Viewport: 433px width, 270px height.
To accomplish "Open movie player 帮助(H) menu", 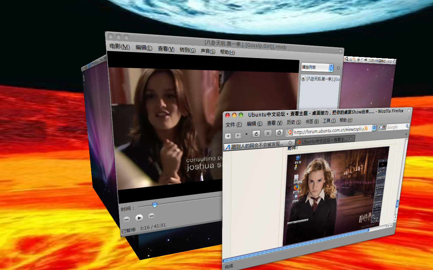I will [227, 52].
